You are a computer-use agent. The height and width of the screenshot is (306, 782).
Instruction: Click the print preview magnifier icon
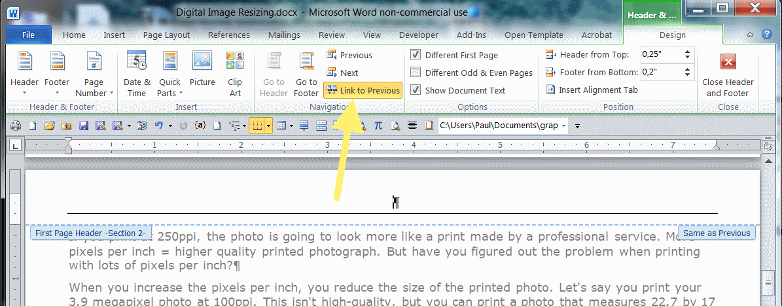[x=395, y=126]
